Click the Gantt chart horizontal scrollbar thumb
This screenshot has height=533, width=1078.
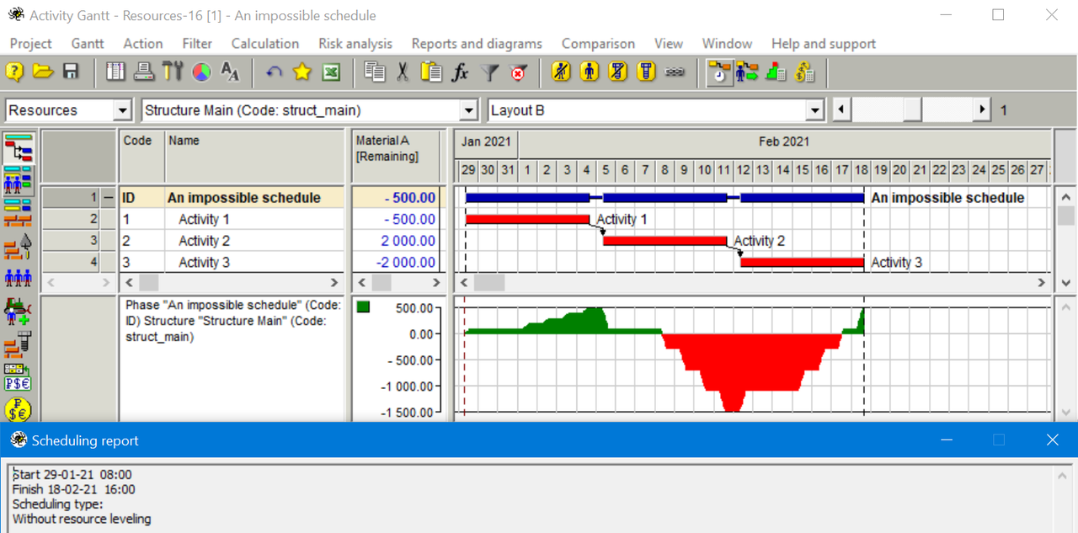[x=489, y=283]
